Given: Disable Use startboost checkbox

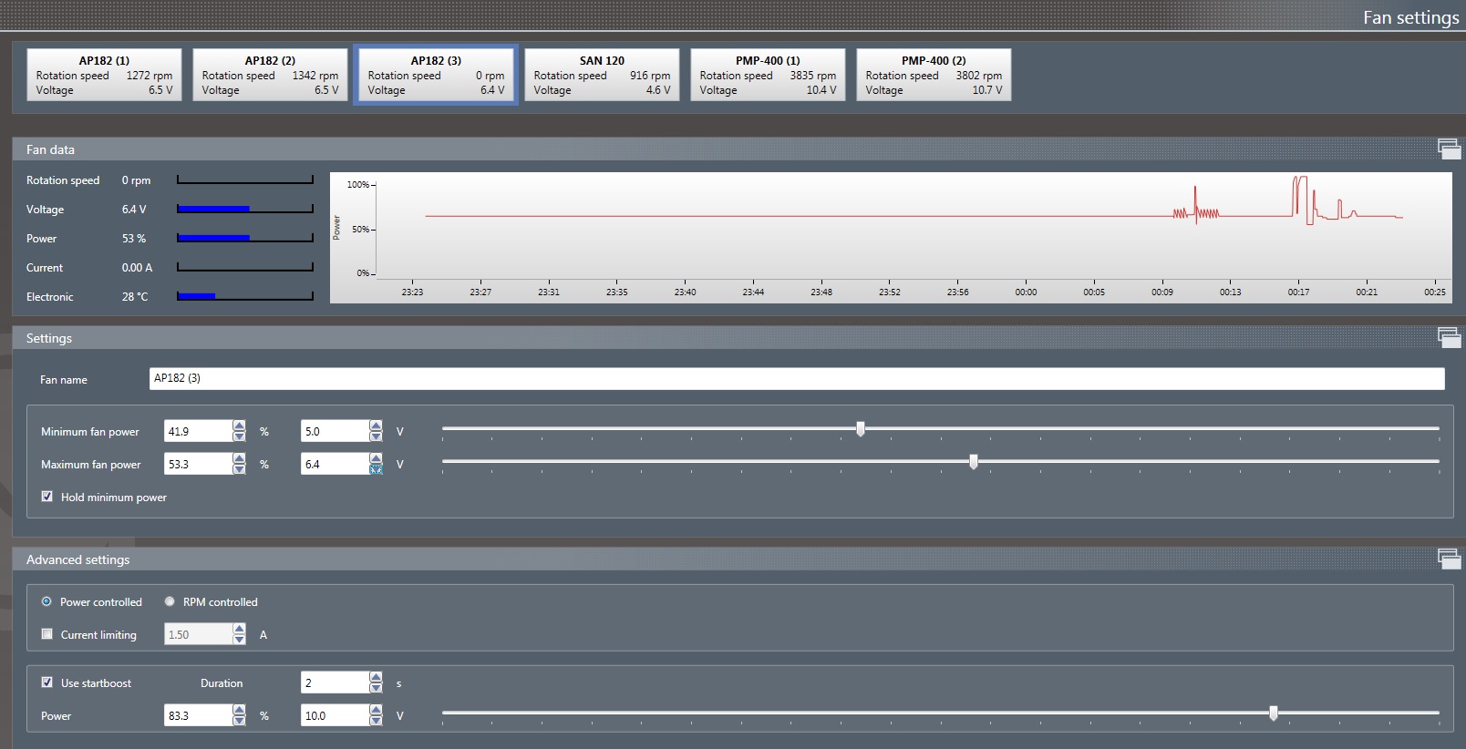Looking at the screenshot, I should 47,682.
